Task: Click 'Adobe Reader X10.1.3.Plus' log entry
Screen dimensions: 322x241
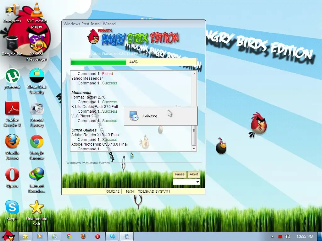Action: [x=95, y=135]
